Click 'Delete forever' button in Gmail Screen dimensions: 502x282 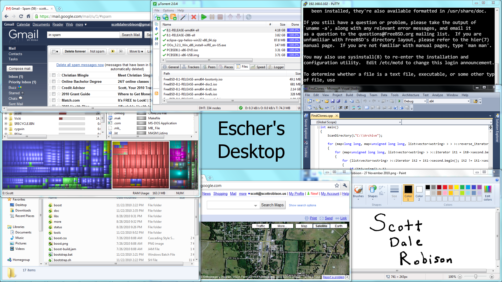(75, 51)
